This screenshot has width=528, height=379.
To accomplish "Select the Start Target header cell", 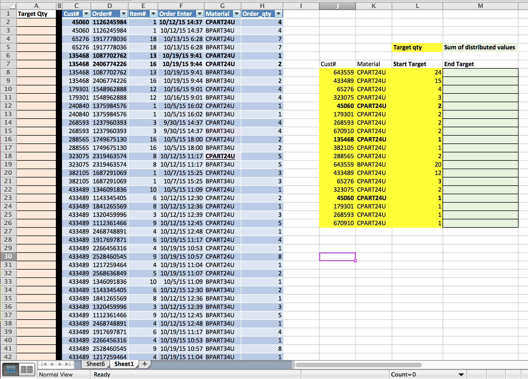I will click(x=417, y=64).
